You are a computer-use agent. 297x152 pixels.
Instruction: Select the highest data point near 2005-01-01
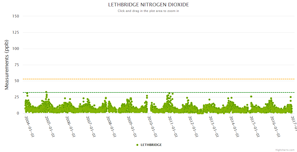(46, 92)
